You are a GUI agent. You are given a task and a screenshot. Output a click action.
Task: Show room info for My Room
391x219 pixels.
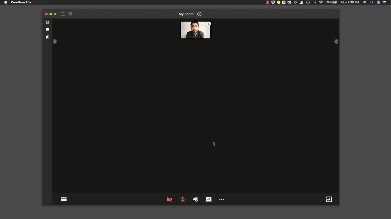coord(199,14)
